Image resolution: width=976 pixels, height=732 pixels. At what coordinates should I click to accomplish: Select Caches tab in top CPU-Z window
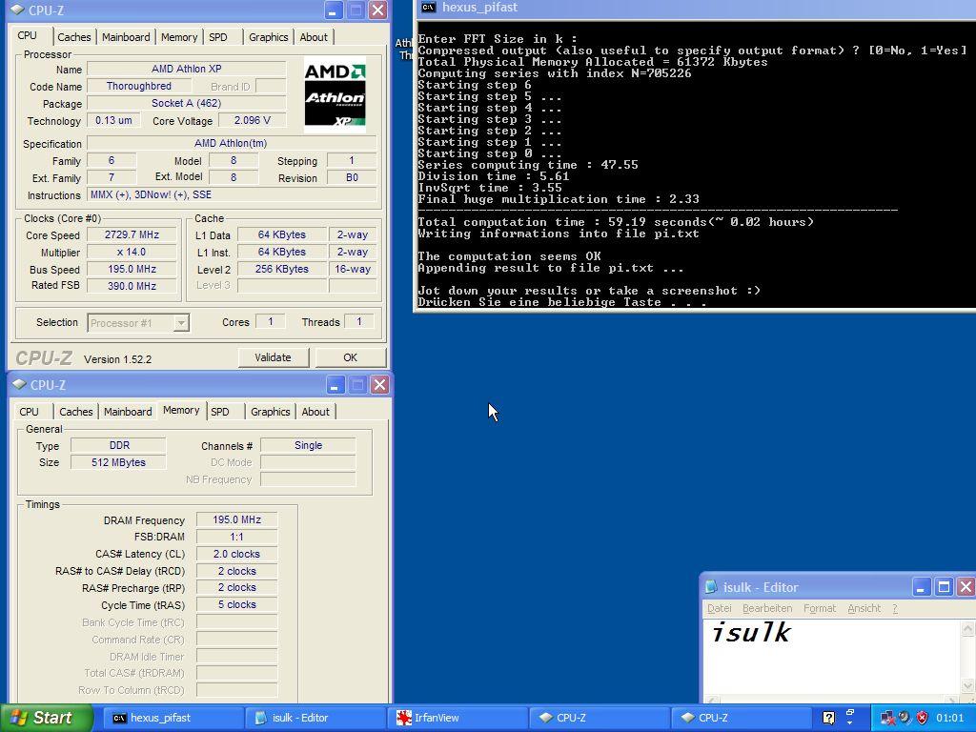74,37
